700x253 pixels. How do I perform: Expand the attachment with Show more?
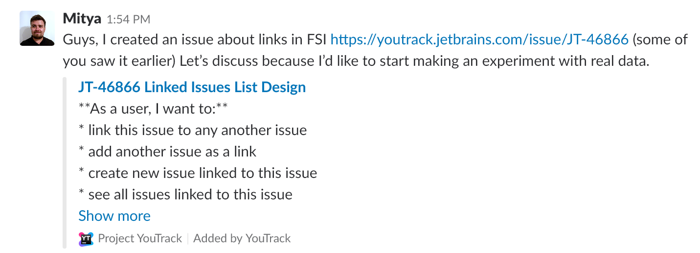(x=114, y=216)
